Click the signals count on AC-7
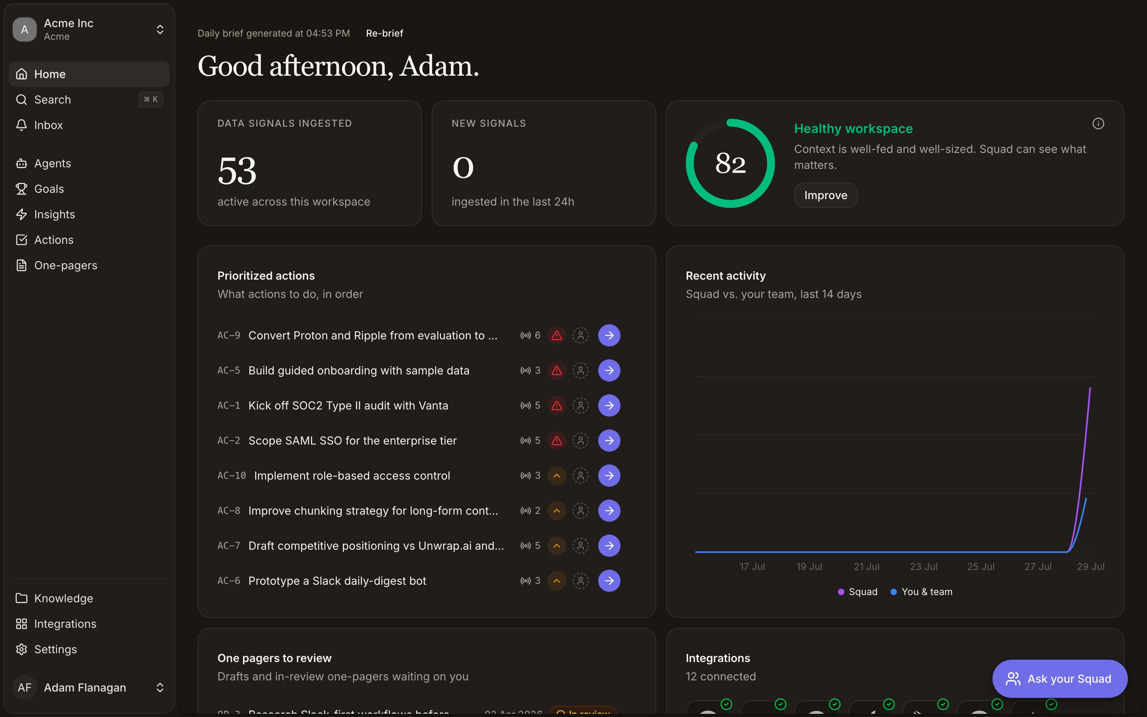 point(530,546)
